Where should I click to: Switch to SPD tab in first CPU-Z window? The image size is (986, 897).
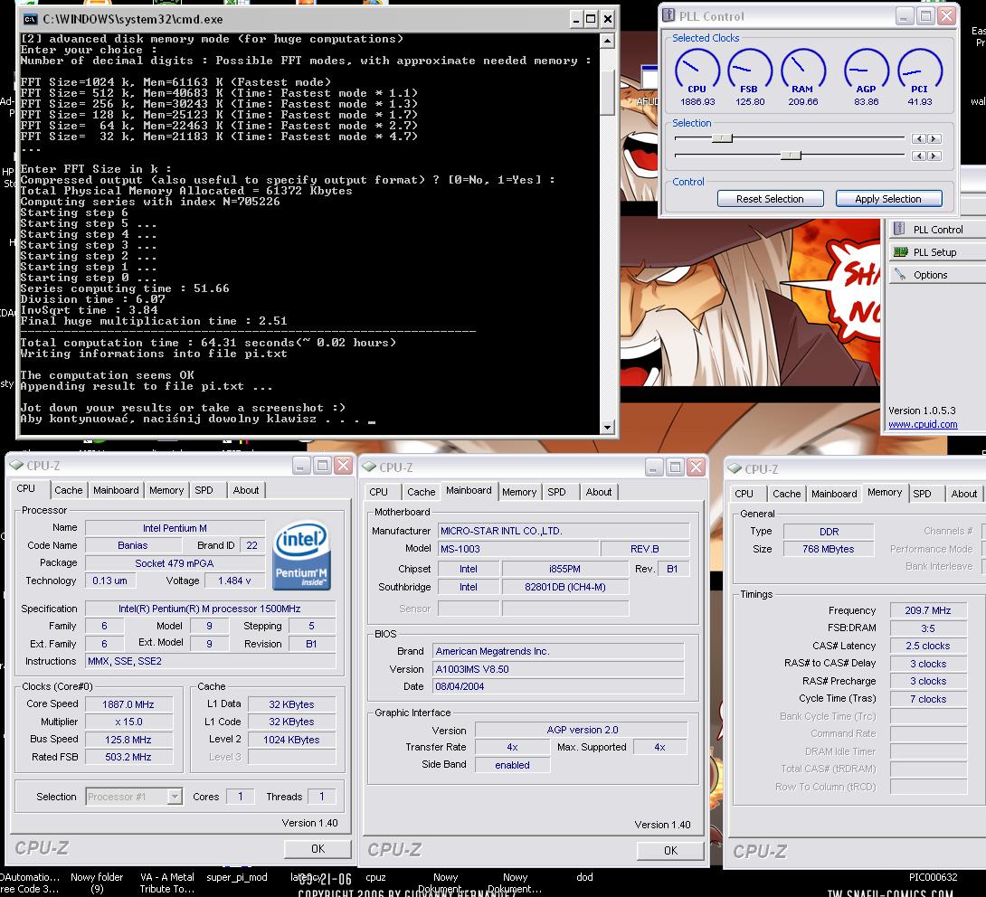204,490
